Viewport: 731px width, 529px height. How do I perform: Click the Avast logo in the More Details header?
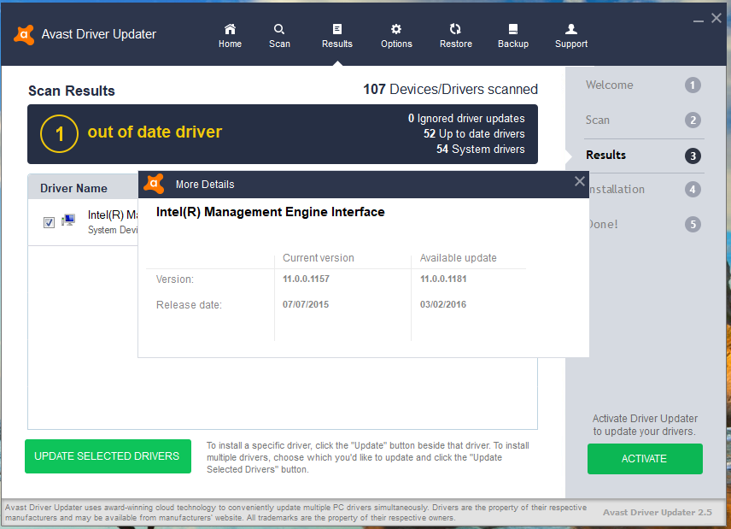154,183
